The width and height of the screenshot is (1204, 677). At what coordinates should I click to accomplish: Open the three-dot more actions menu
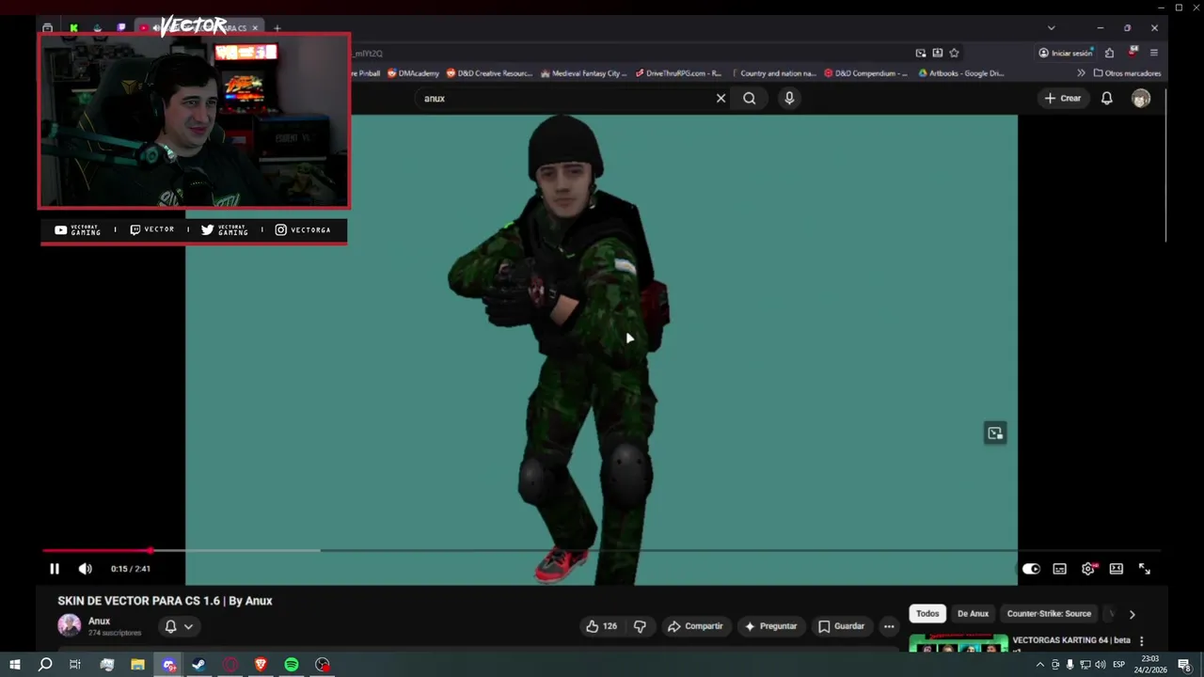[889, 626]
